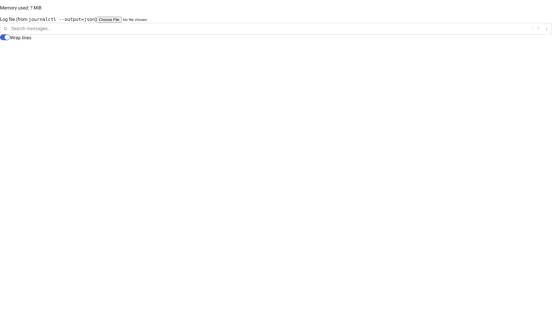Click the vertical divider before the search arrows
This screenshot has height=310, width=552.
[533, 29]
